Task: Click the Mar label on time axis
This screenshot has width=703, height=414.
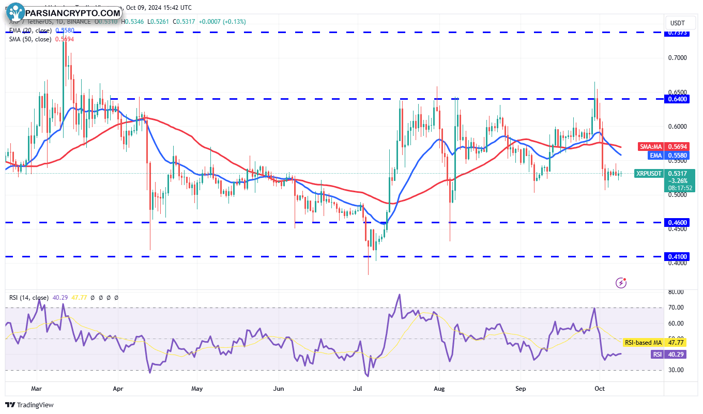Action: (x=36, y=388)
